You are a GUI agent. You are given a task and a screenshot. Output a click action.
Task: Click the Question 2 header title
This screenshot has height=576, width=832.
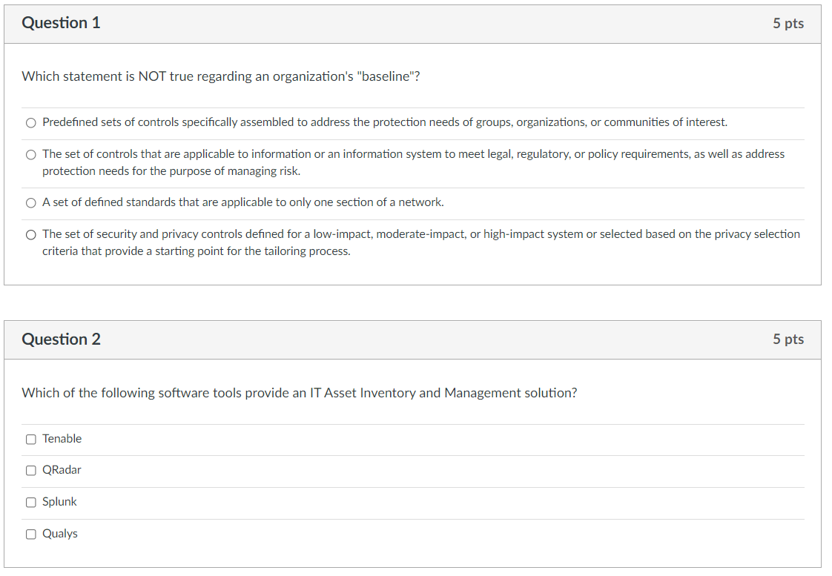coord(61,339)
